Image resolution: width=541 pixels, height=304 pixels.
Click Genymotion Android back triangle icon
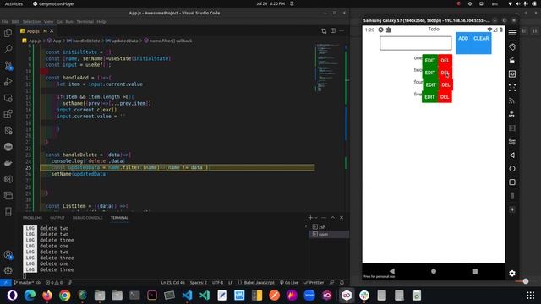[512, 155]
